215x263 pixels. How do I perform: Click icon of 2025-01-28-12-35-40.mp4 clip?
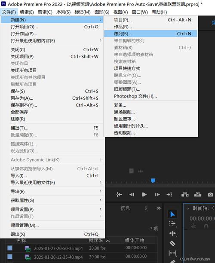coord(28,257)
